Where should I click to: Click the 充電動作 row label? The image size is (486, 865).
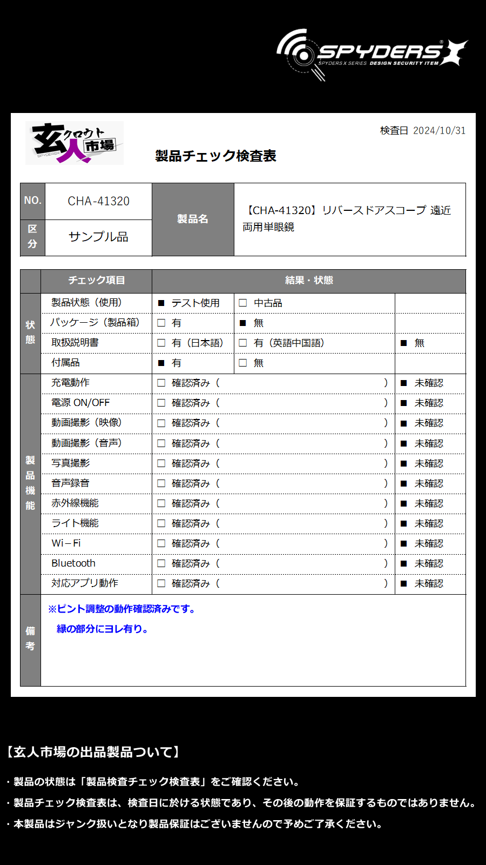(x=70, y=383)
